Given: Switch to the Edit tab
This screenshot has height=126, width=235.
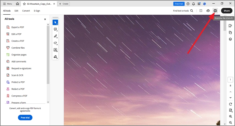Looking at the screenshot, I should coord(16,11).
